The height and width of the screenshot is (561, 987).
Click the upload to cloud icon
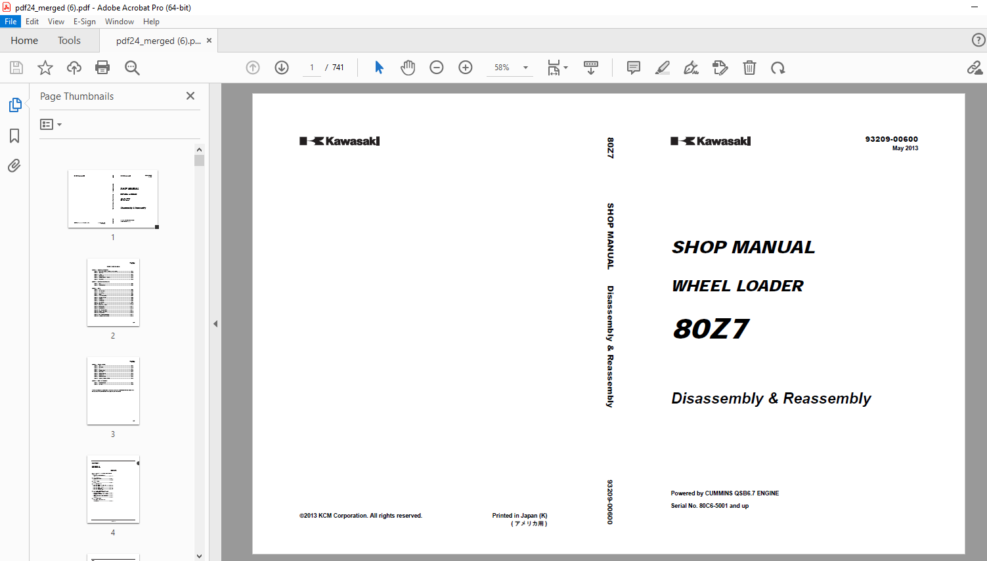pyautogui.click(x=74, y=68)
